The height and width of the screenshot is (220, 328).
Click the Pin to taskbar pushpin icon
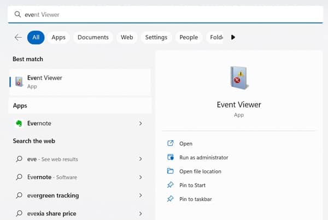pyautogui.click(x=170, y=199)
